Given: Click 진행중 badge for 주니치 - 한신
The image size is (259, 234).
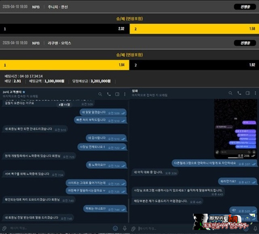Looking at the screenshot, I should 245,7.
